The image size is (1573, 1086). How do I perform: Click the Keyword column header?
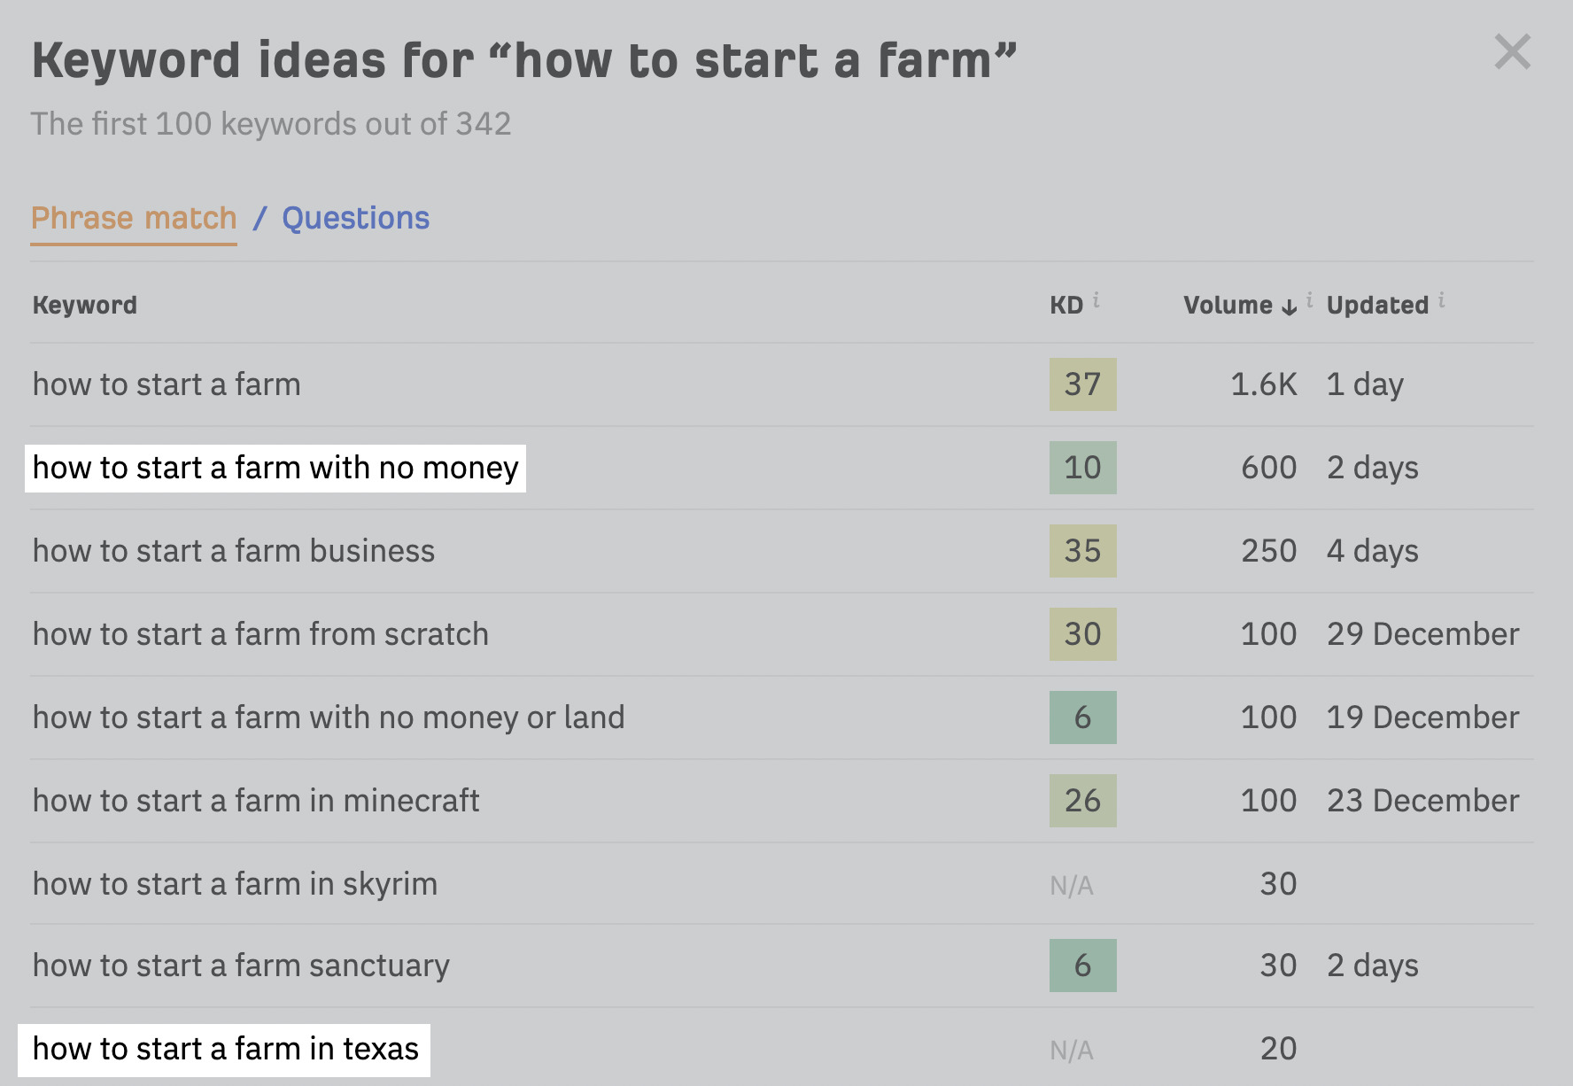click(84, 304)
